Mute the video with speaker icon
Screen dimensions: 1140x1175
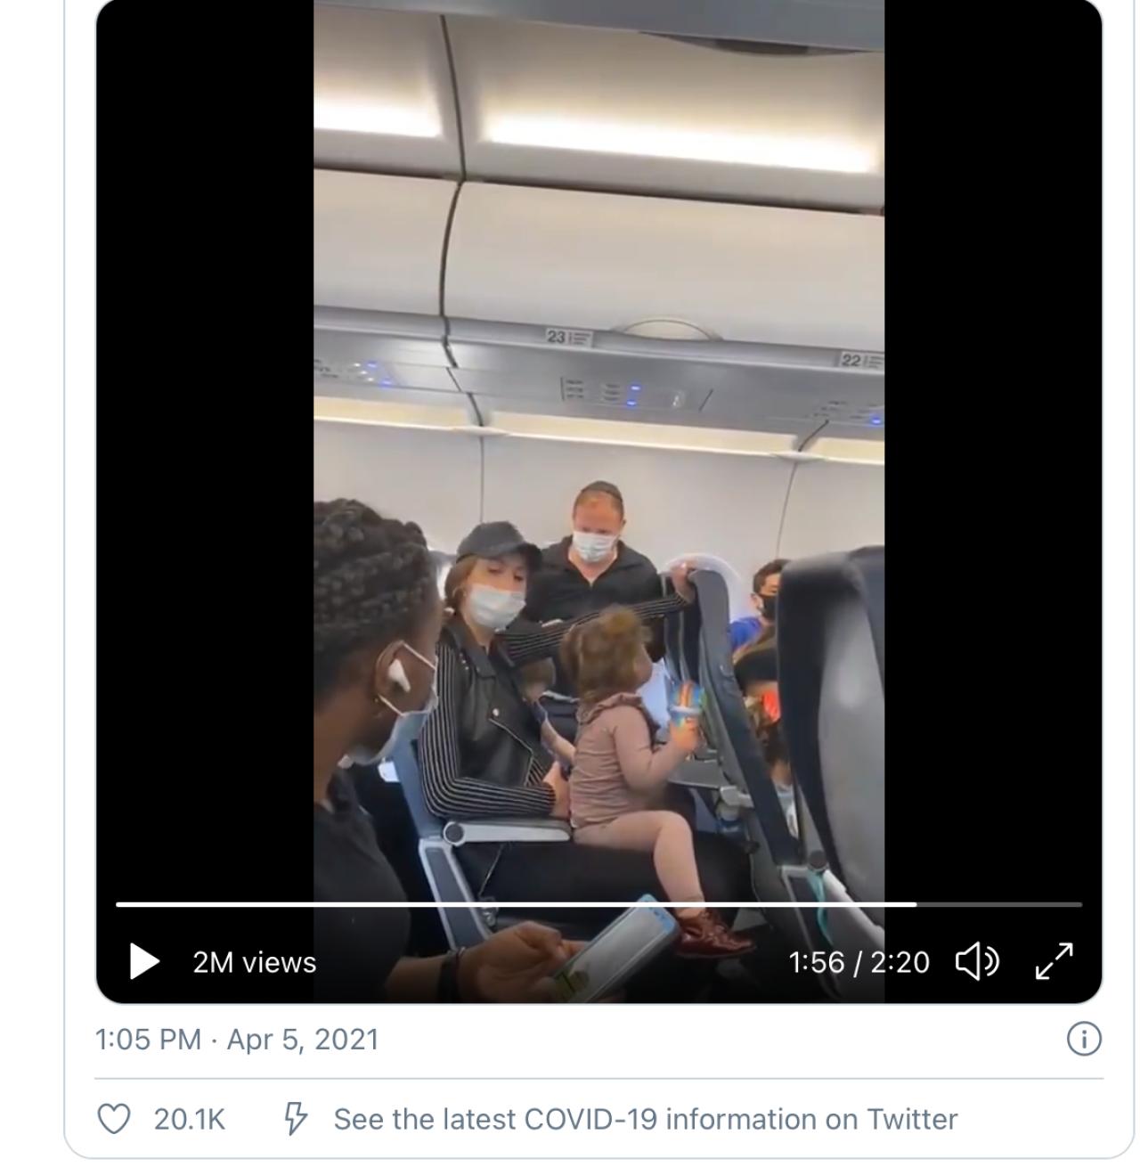pos(977,962)
